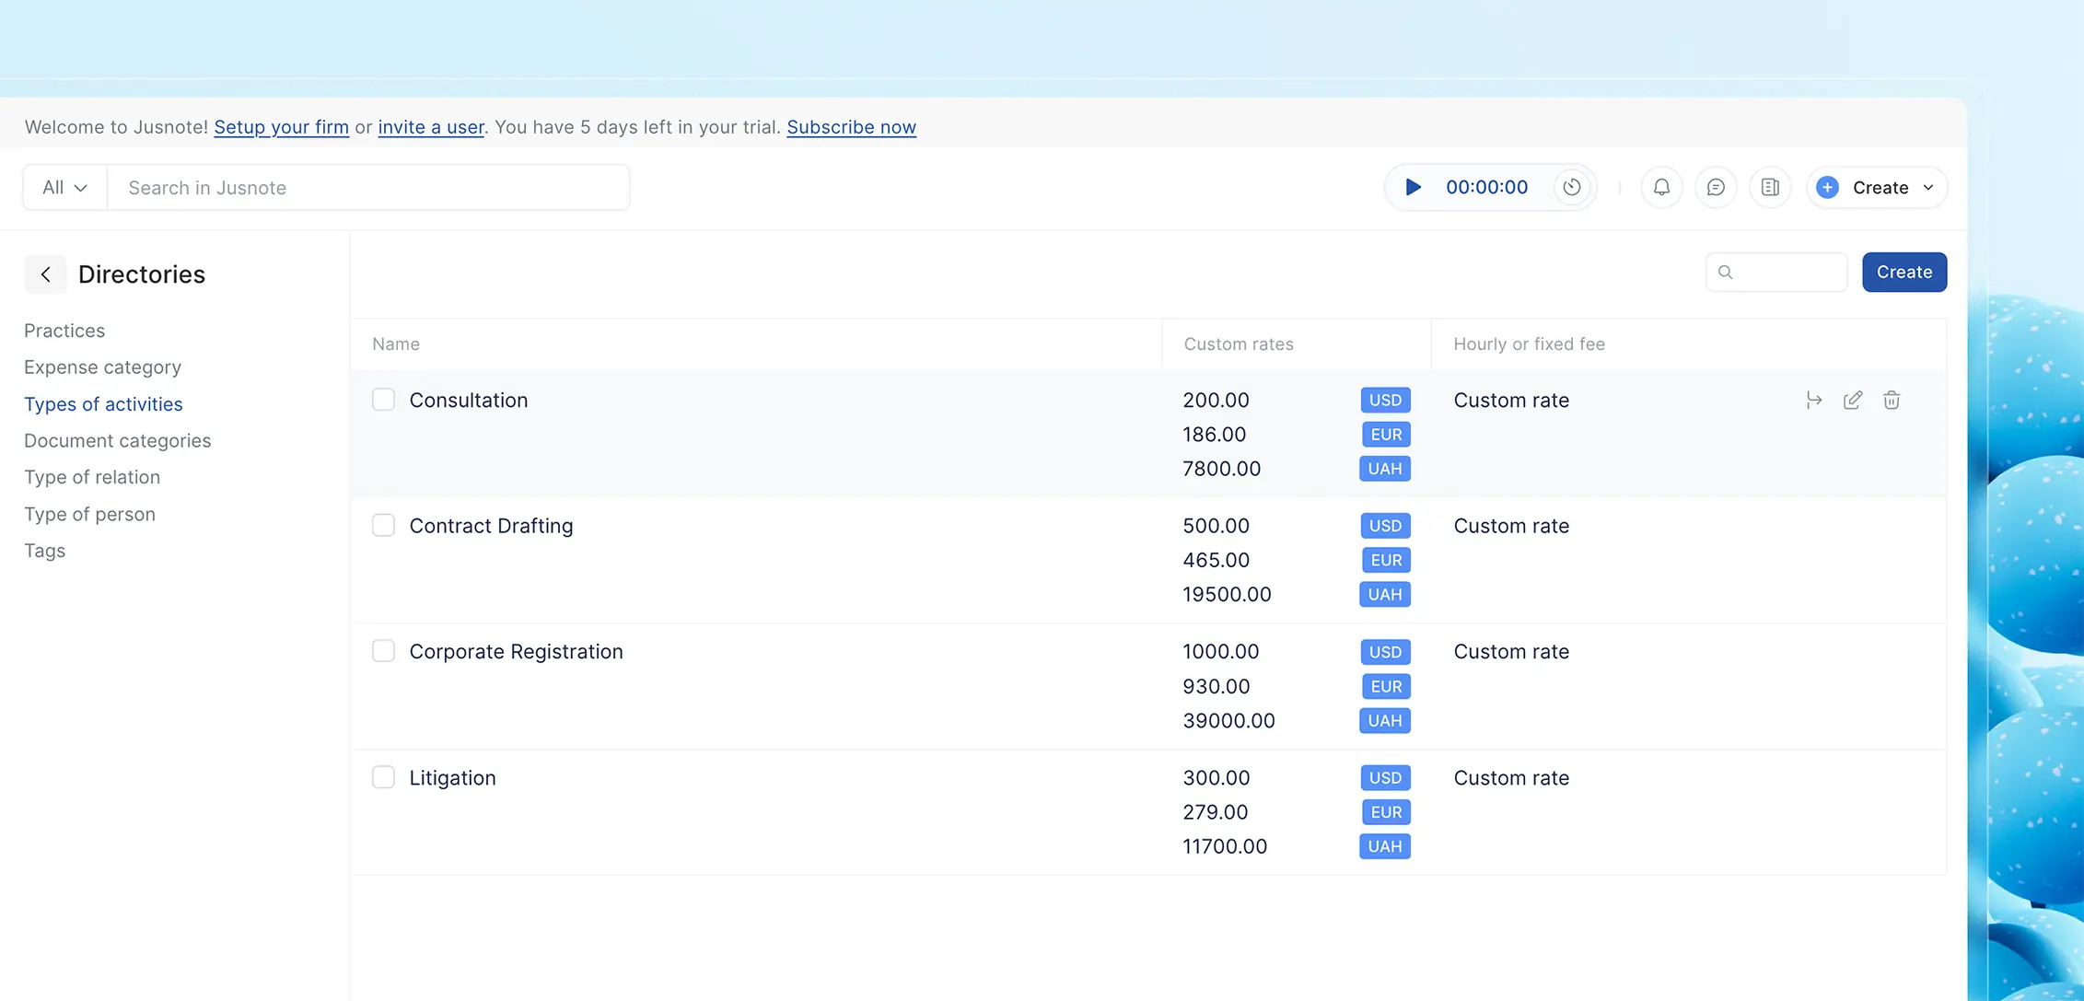Click the USD badge in Contract Drafting row
Viewport: 2084px width, 1001px height.
[x=1385, y=526]
